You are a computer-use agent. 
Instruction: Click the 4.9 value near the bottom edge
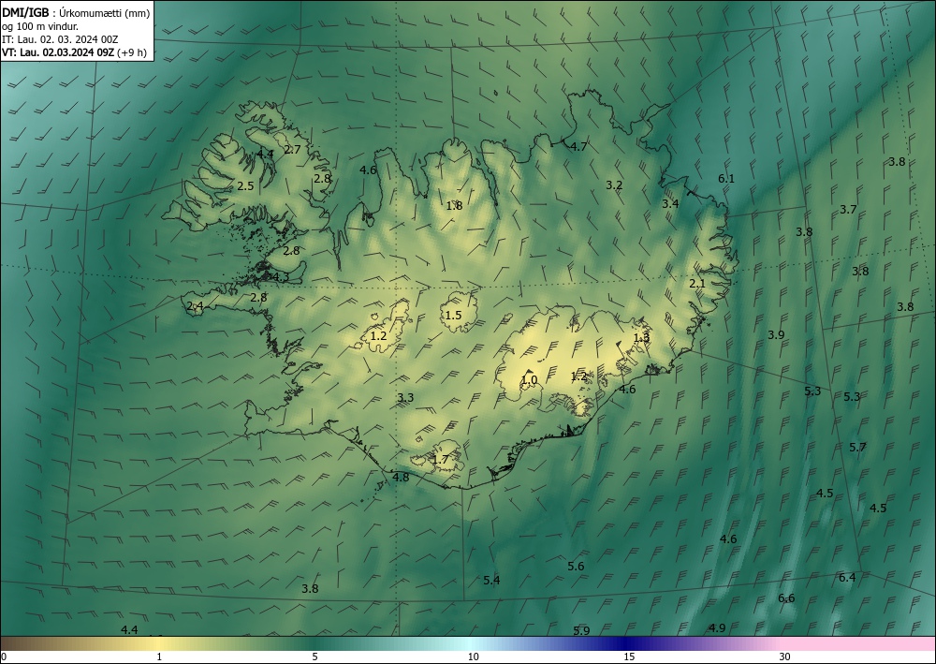pos(717,628)
